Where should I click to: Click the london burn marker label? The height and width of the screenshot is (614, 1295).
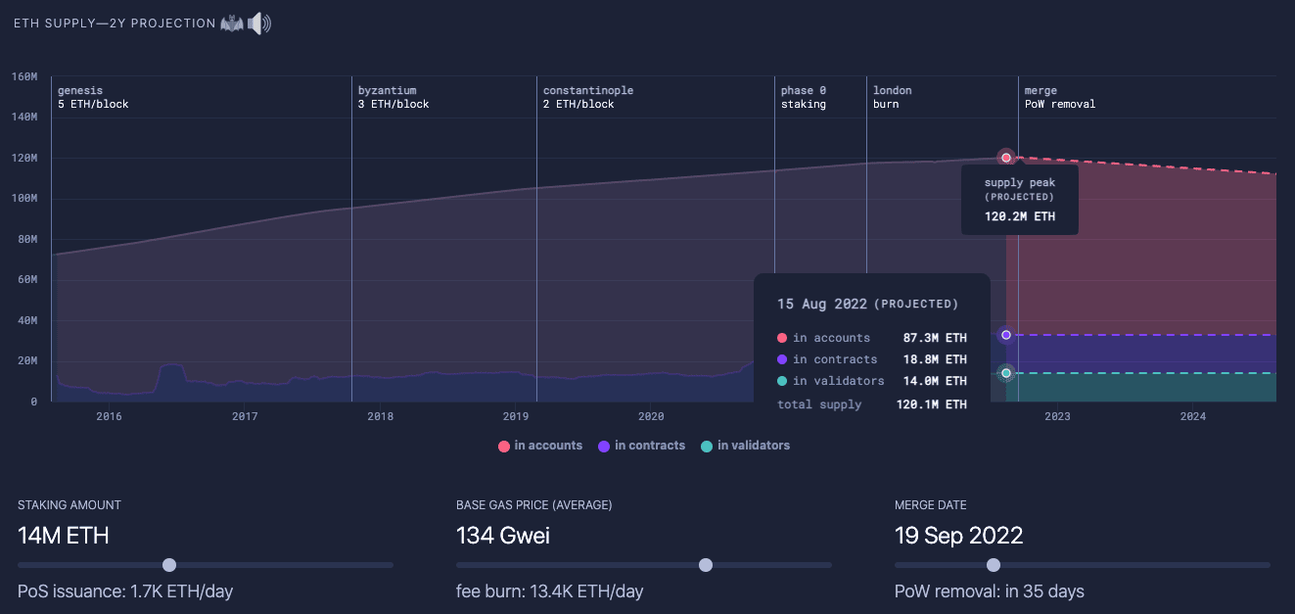tap(892, 97)
